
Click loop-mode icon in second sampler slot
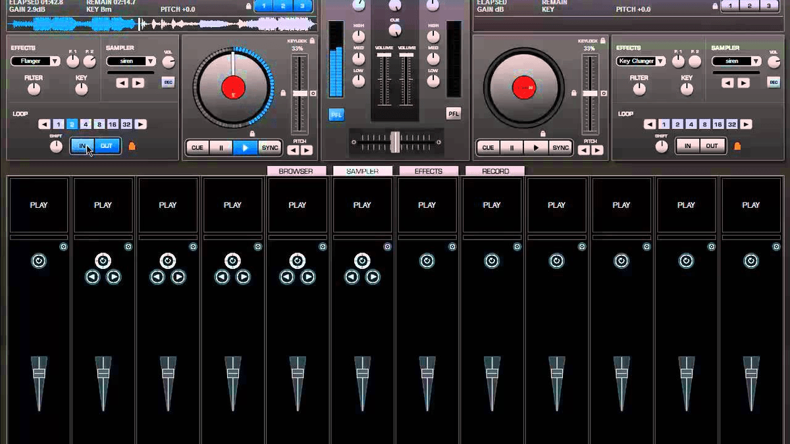click(103, 261)
